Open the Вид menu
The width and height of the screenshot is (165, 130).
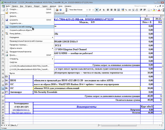(21, 6)
